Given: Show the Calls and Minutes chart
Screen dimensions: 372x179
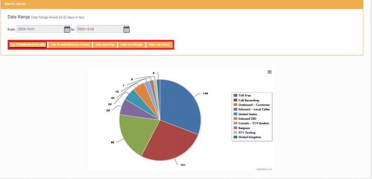Looking at the screenshot, I should [132, 44].
